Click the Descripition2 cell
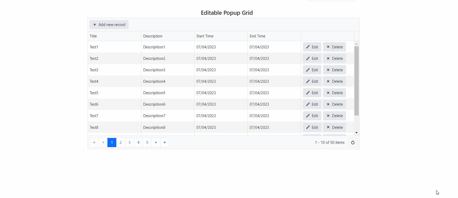This screenshot has height=198, width=458. coord(168,58)
